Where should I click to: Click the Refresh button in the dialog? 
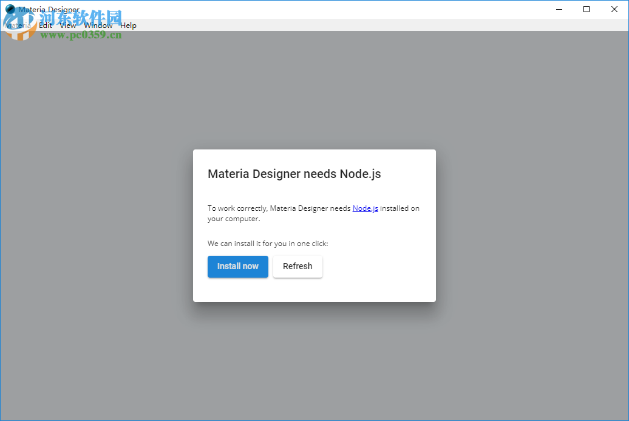click(x=297, y=266)
